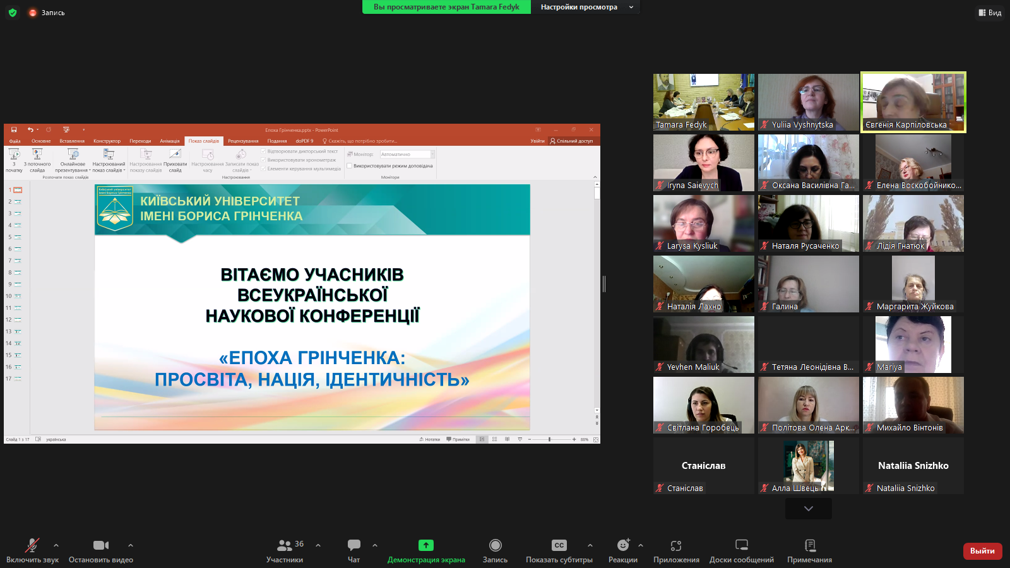The image size is (1010, 568).
Task: Toggle Show Captions button
Action: 559,545
